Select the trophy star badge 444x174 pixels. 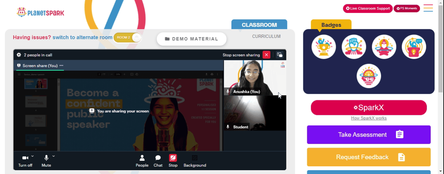pos(324,47)
